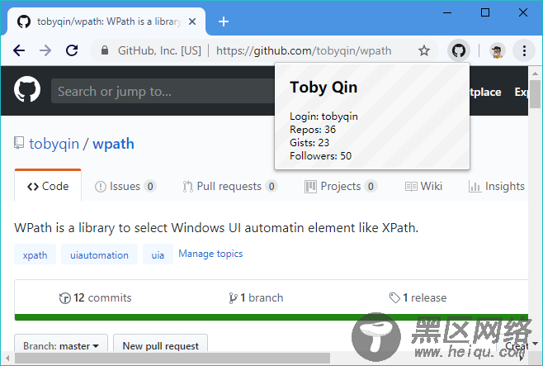Click the branch fork icon
Image resolution: width=543 pixels, height=366 pixels.
tap(233, 298)
